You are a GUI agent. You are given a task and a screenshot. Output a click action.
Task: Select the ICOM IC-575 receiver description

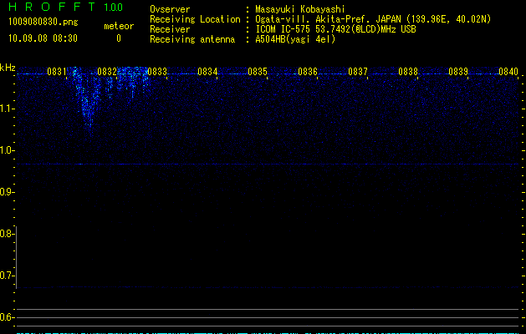pyautogui.click(x=335, y=29)
